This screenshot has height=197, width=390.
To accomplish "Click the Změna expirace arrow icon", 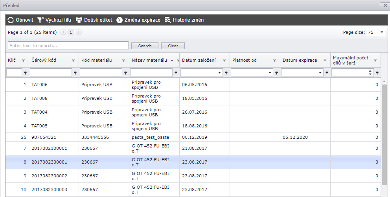I will [x=120, y=20].
